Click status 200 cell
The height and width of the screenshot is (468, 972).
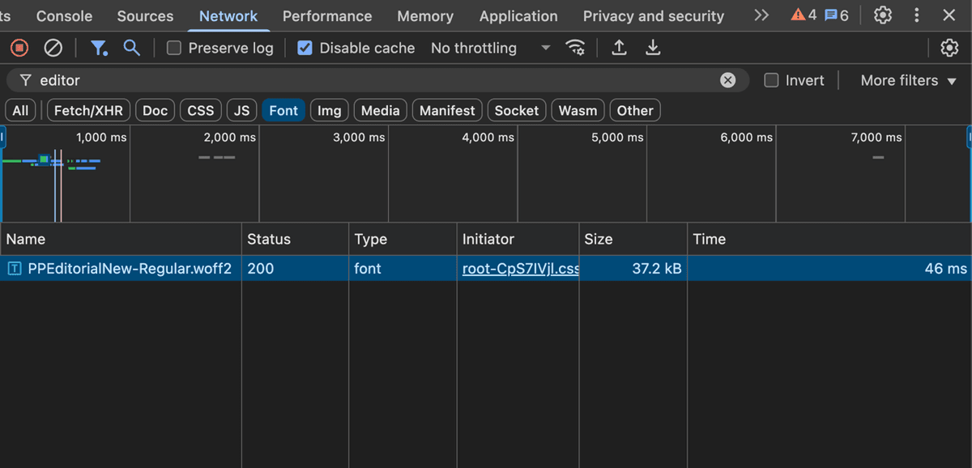(295, 268)
